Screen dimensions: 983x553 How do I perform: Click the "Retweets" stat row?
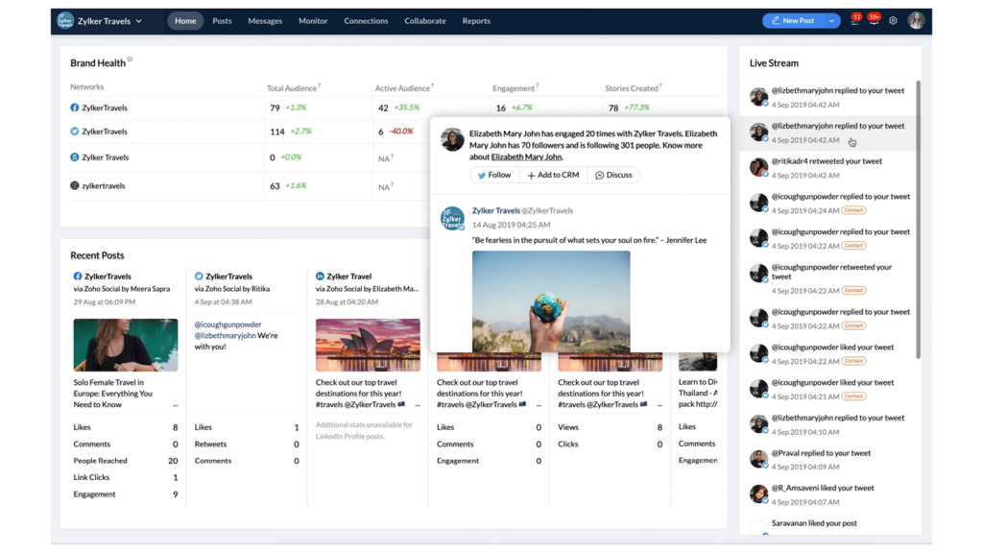point(247,445)
